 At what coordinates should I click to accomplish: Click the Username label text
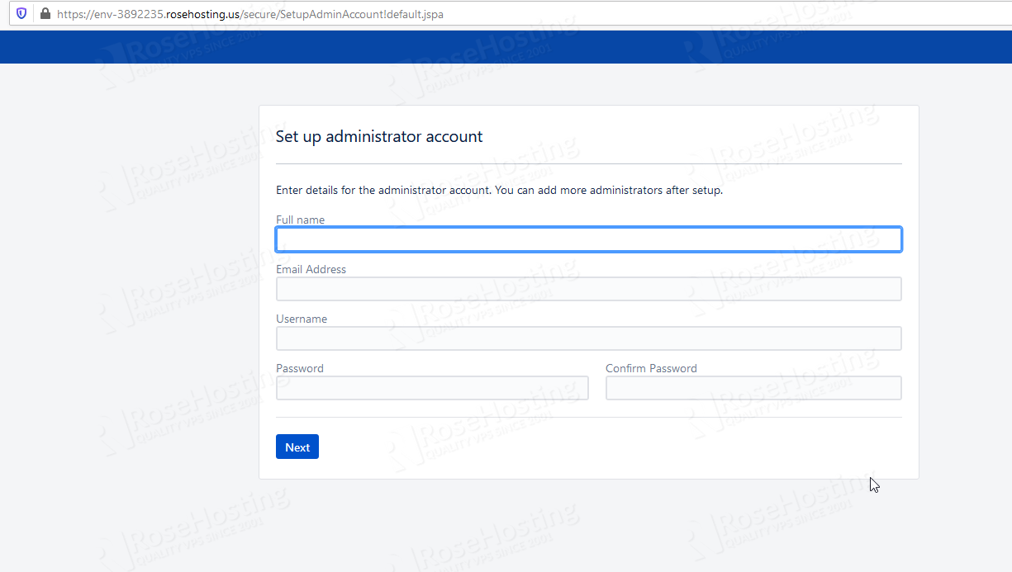click(302, 319)
